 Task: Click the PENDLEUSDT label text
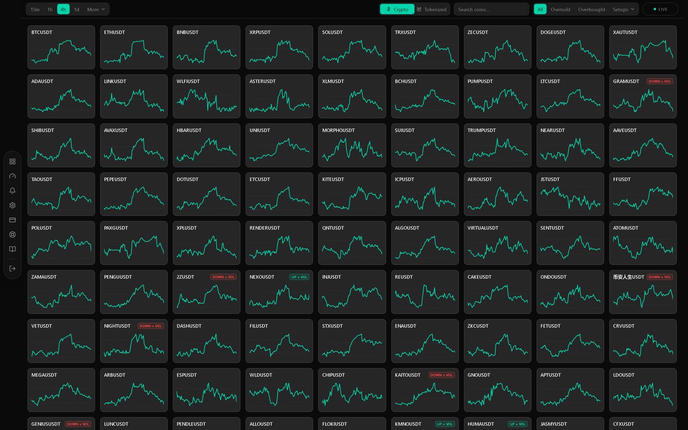tap(191, 424)
